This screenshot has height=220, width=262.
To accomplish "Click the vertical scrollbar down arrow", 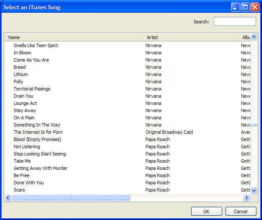I will [254, 190].
